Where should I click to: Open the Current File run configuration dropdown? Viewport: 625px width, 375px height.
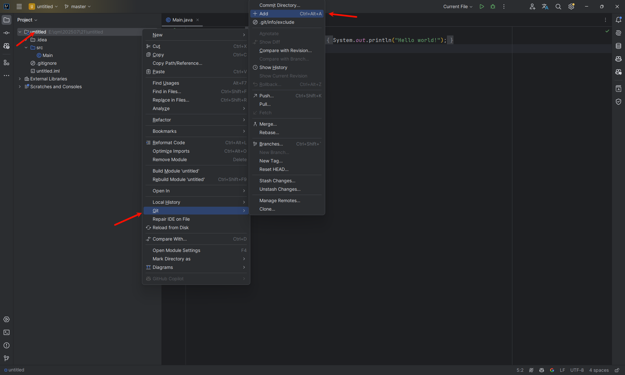[x=458, y=7]
